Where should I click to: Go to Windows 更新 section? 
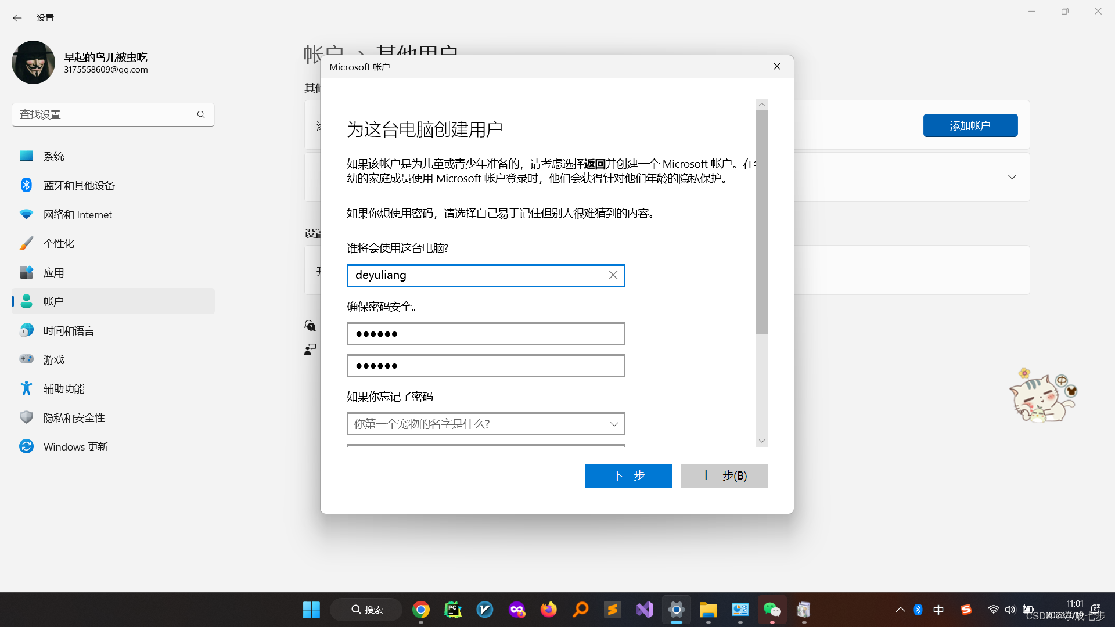pyautogui.click(x=75, y=446)
